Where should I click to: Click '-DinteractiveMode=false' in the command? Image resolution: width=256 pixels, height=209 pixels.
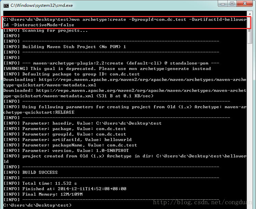43,25
